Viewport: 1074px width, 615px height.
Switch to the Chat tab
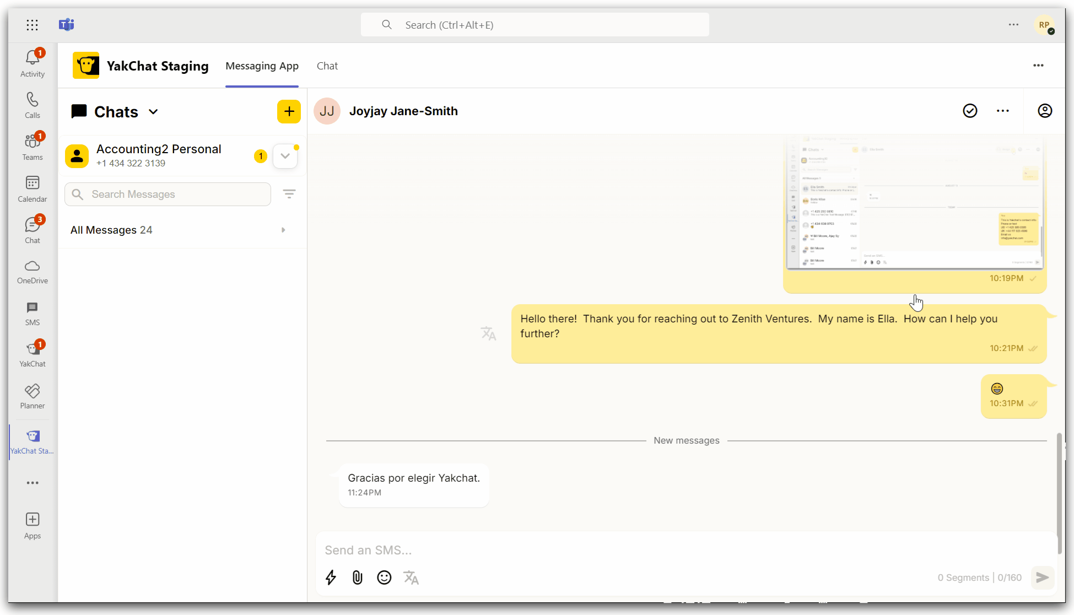[327, 66]
